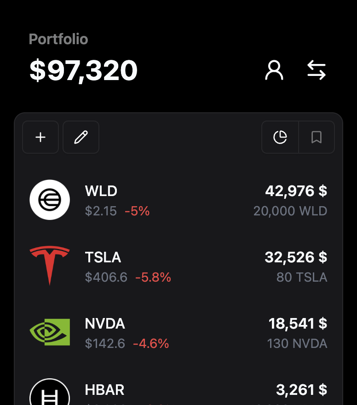Select the NVDA ticker label
The image size is (357, 405).
pyautogui.click(x=105, y=324)
